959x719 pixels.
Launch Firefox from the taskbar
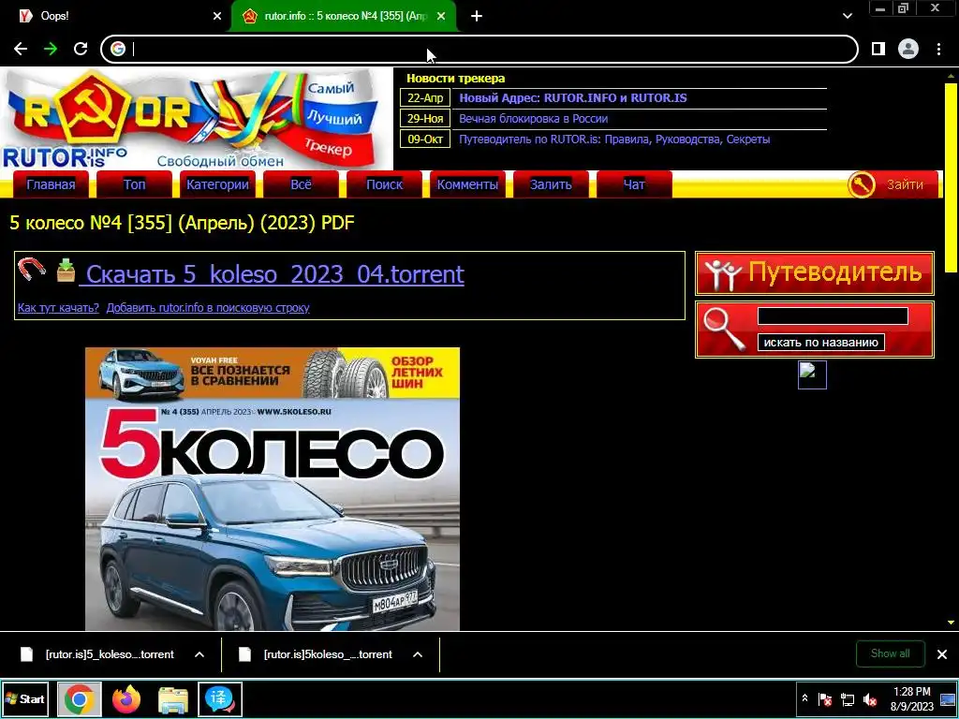point(126,698)
